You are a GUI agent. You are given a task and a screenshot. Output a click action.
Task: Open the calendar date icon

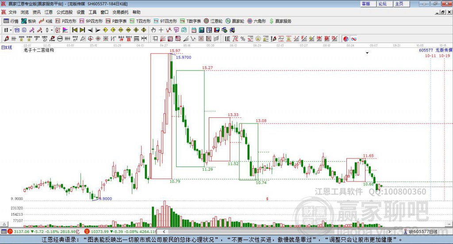pos(194,30)
